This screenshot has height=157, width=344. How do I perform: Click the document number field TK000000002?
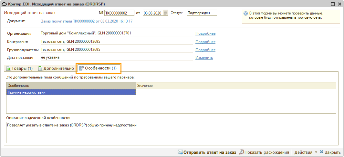[119, 13]
